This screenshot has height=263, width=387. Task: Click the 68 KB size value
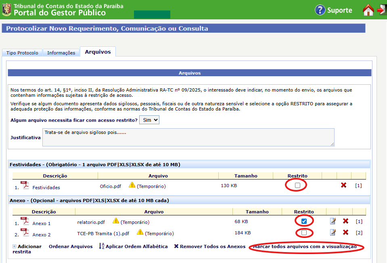pos(241,221)
